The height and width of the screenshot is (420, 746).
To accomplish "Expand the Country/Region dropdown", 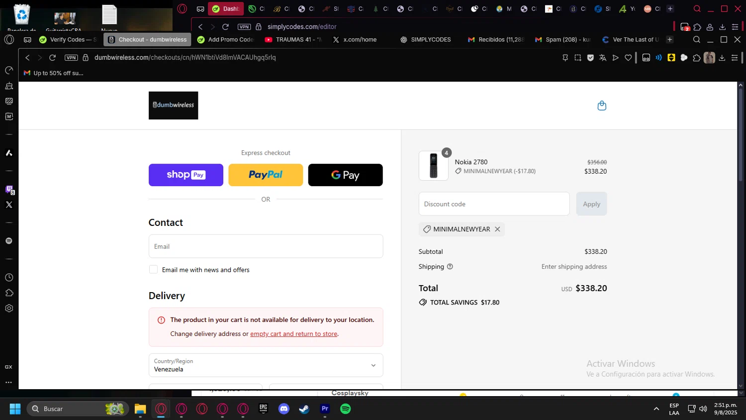I will click(266, 365).
